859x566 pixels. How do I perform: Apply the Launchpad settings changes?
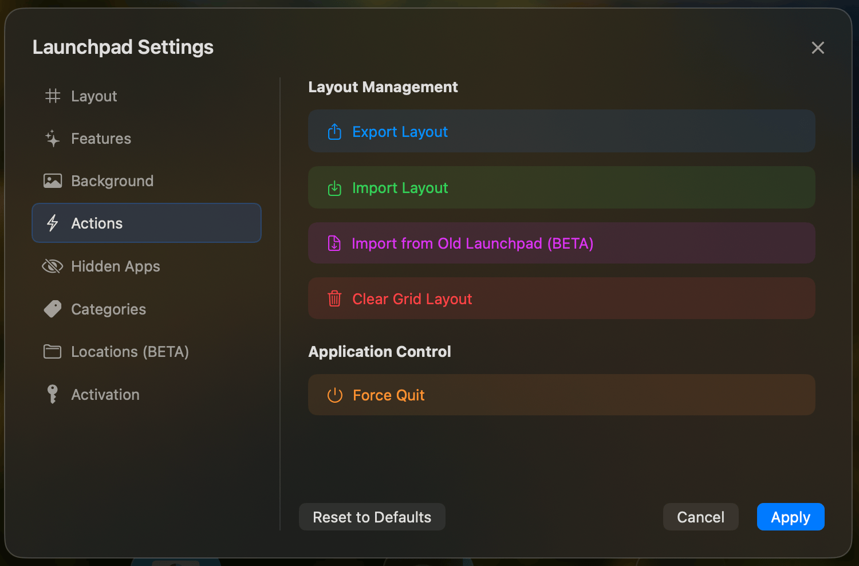click(790, 517)
